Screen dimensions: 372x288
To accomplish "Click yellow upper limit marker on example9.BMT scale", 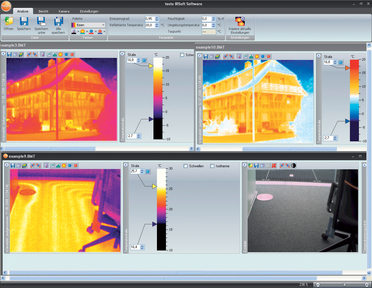I will point(155,186).
